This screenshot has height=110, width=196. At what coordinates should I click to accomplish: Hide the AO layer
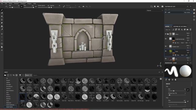166,58
